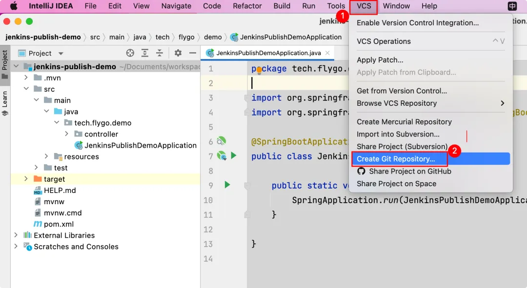This screenshot has height=288, width=527.
Task: Choose Share Project (Subversion)
Action: coord(430,146)
